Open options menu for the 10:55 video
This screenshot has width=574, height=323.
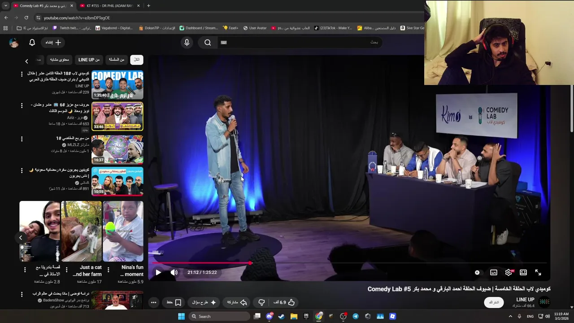click(22, 171)
